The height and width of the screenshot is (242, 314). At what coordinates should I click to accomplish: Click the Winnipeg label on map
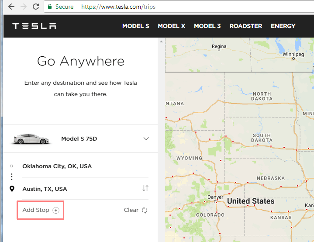pyautogui.click(x=293, y=54)
